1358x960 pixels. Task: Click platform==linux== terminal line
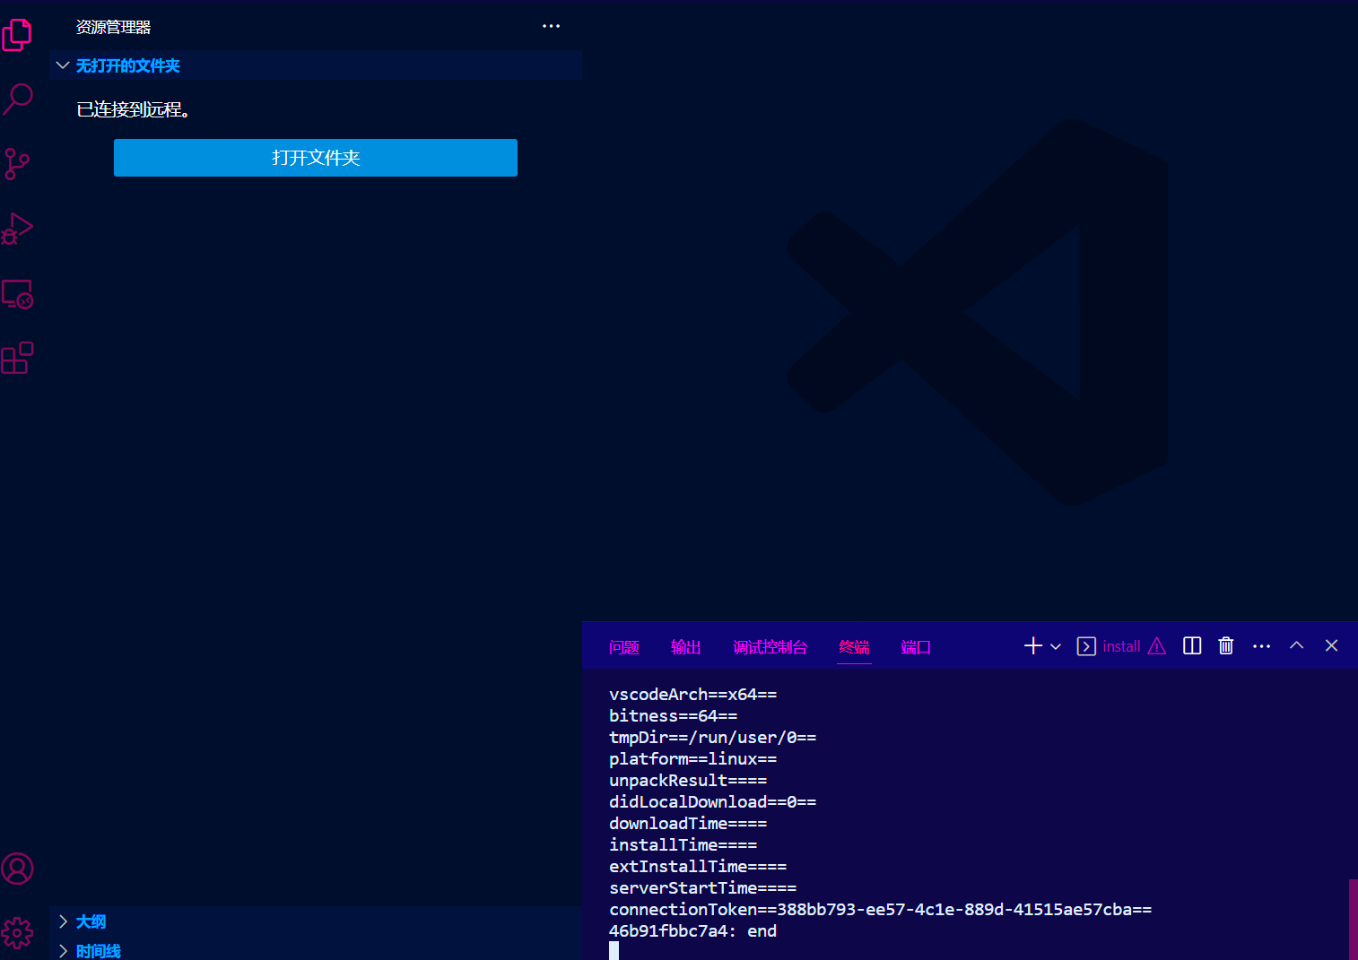pos(692,759)
